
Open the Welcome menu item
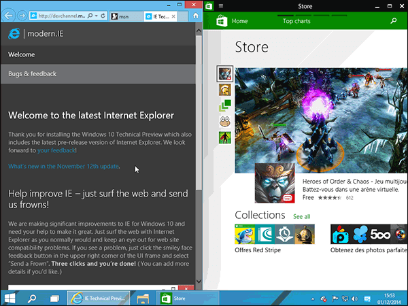pos(98,54)
